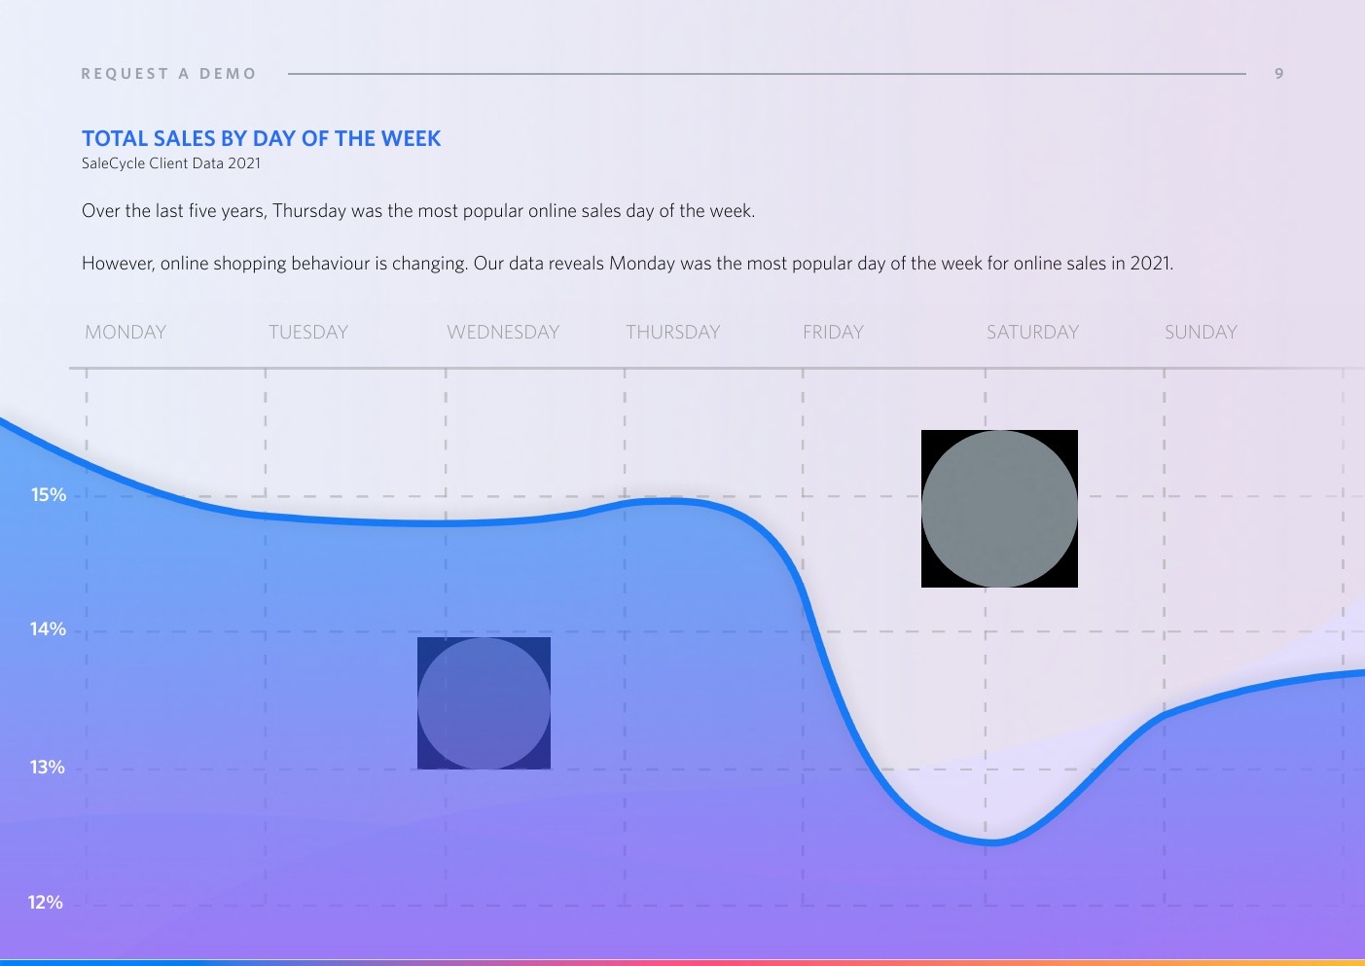Click the 13% axis label
Viewport: 1365px width, 966px height.
[x=47, y=768]
